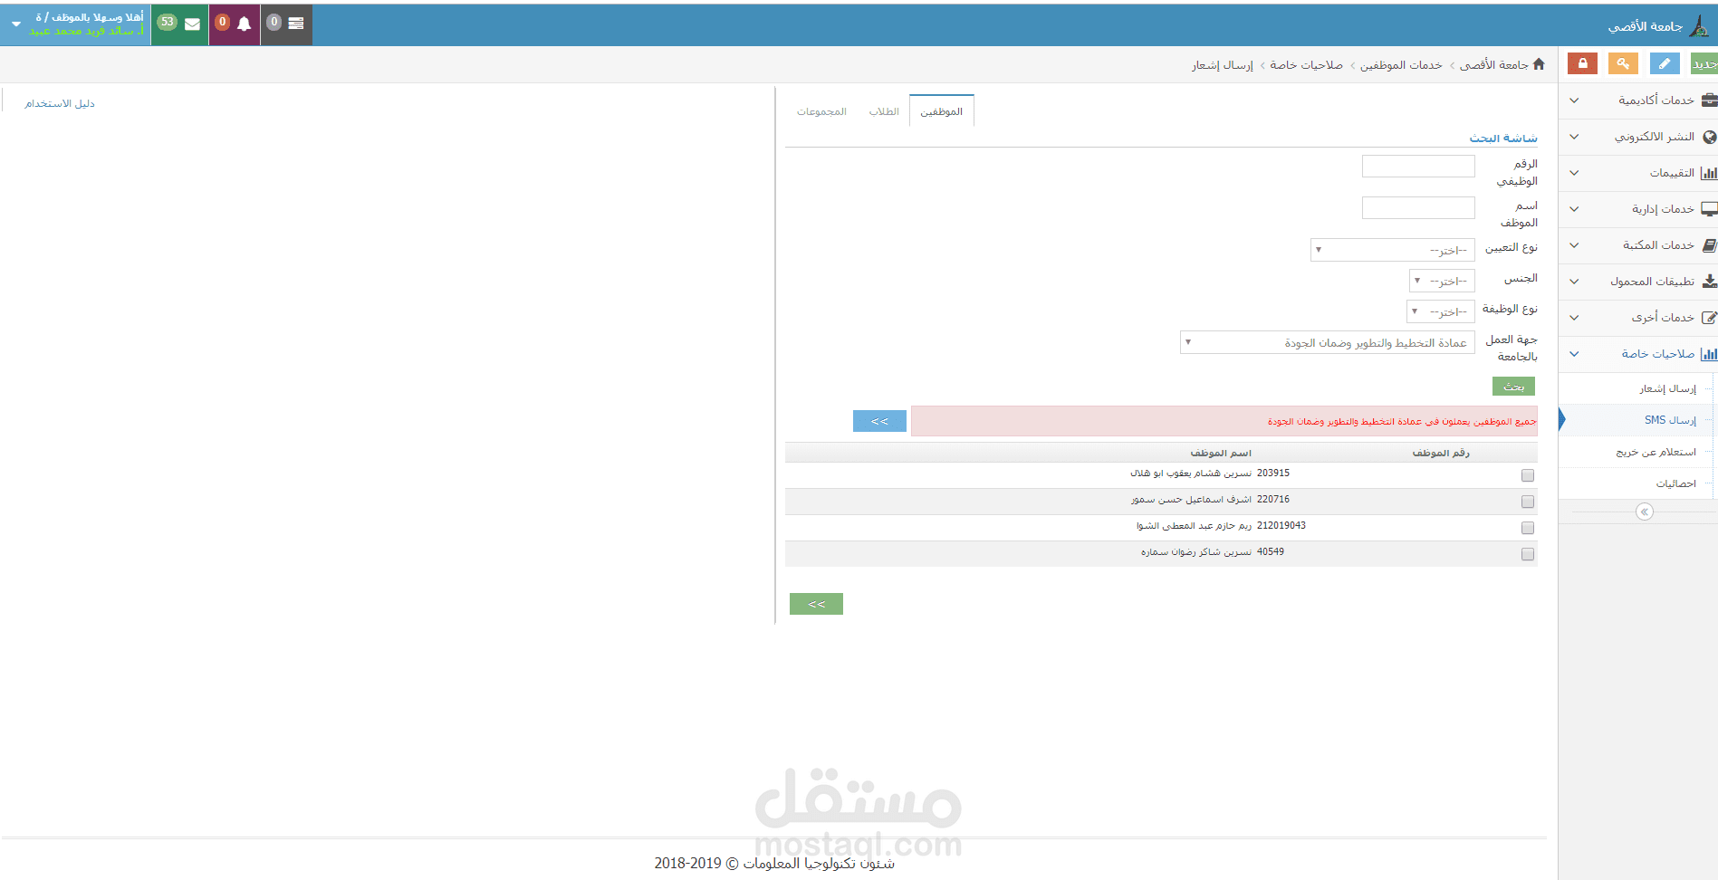The height and width of the screenshot is (880, 1718).
Task: Click the صلاحيات خاصة breadcrumb link
Action: (x=1306, y=64)
